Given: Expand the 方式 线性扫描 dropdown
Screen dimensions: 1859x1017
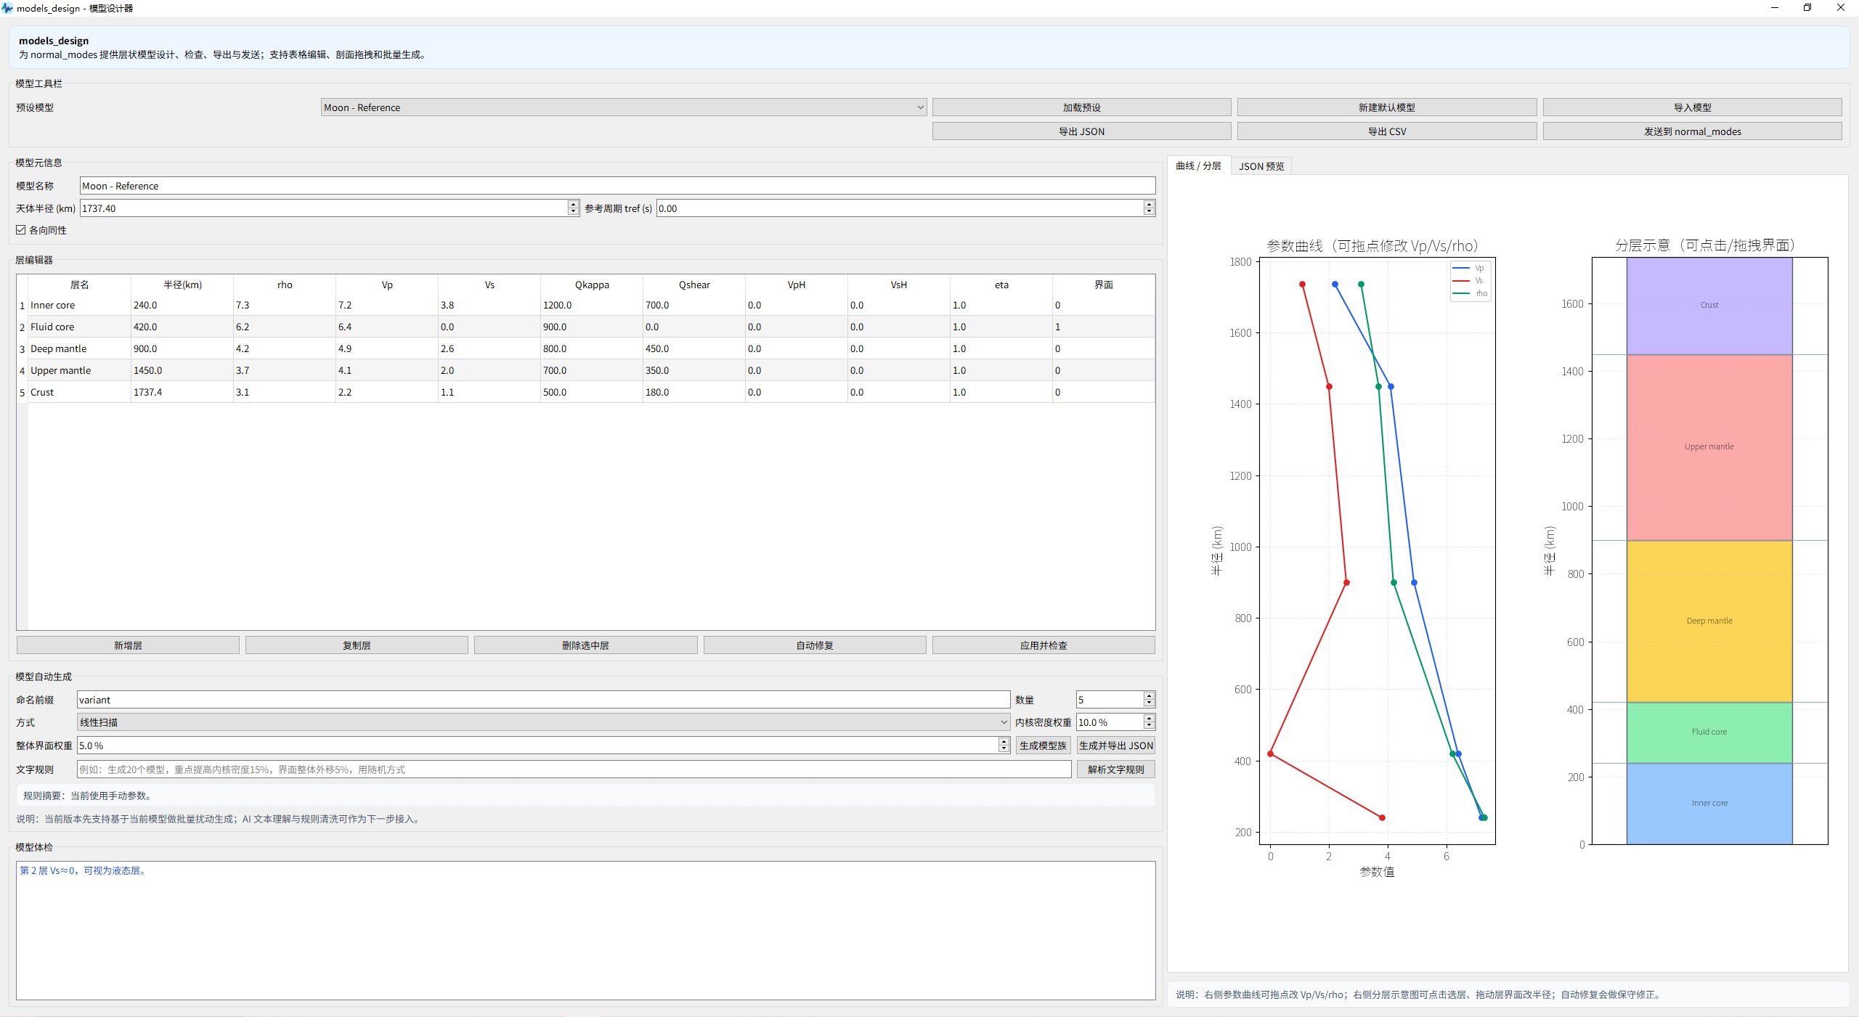Looking at the screenshot, I should pos(543,722).
